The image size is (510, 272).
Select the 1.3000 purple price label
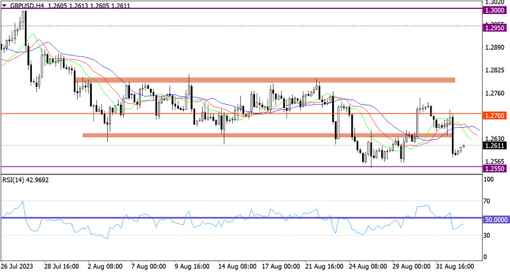[495, 10]
